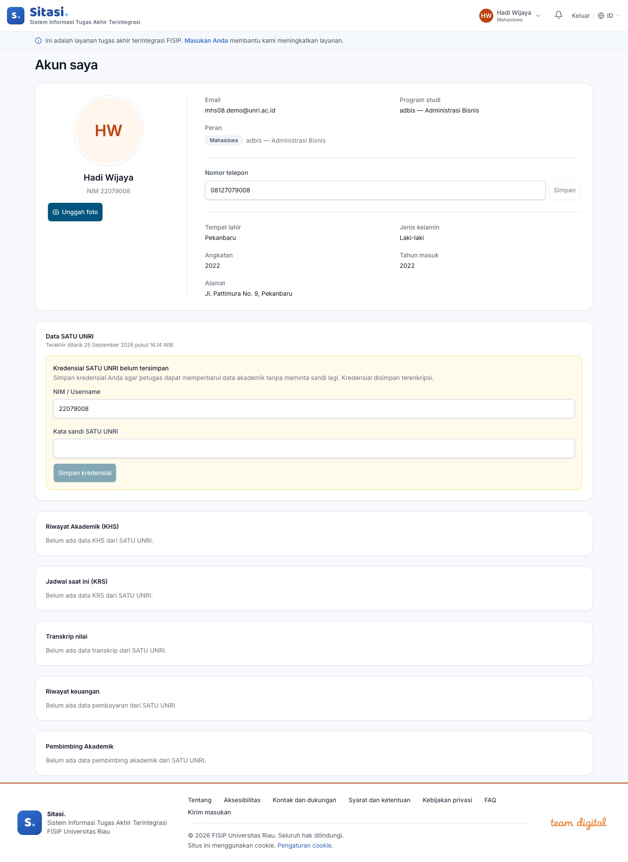Viewport: 628px width, 862px height.
Task: Click the Sitasi logo icon in header
Action: coord(16,16)
